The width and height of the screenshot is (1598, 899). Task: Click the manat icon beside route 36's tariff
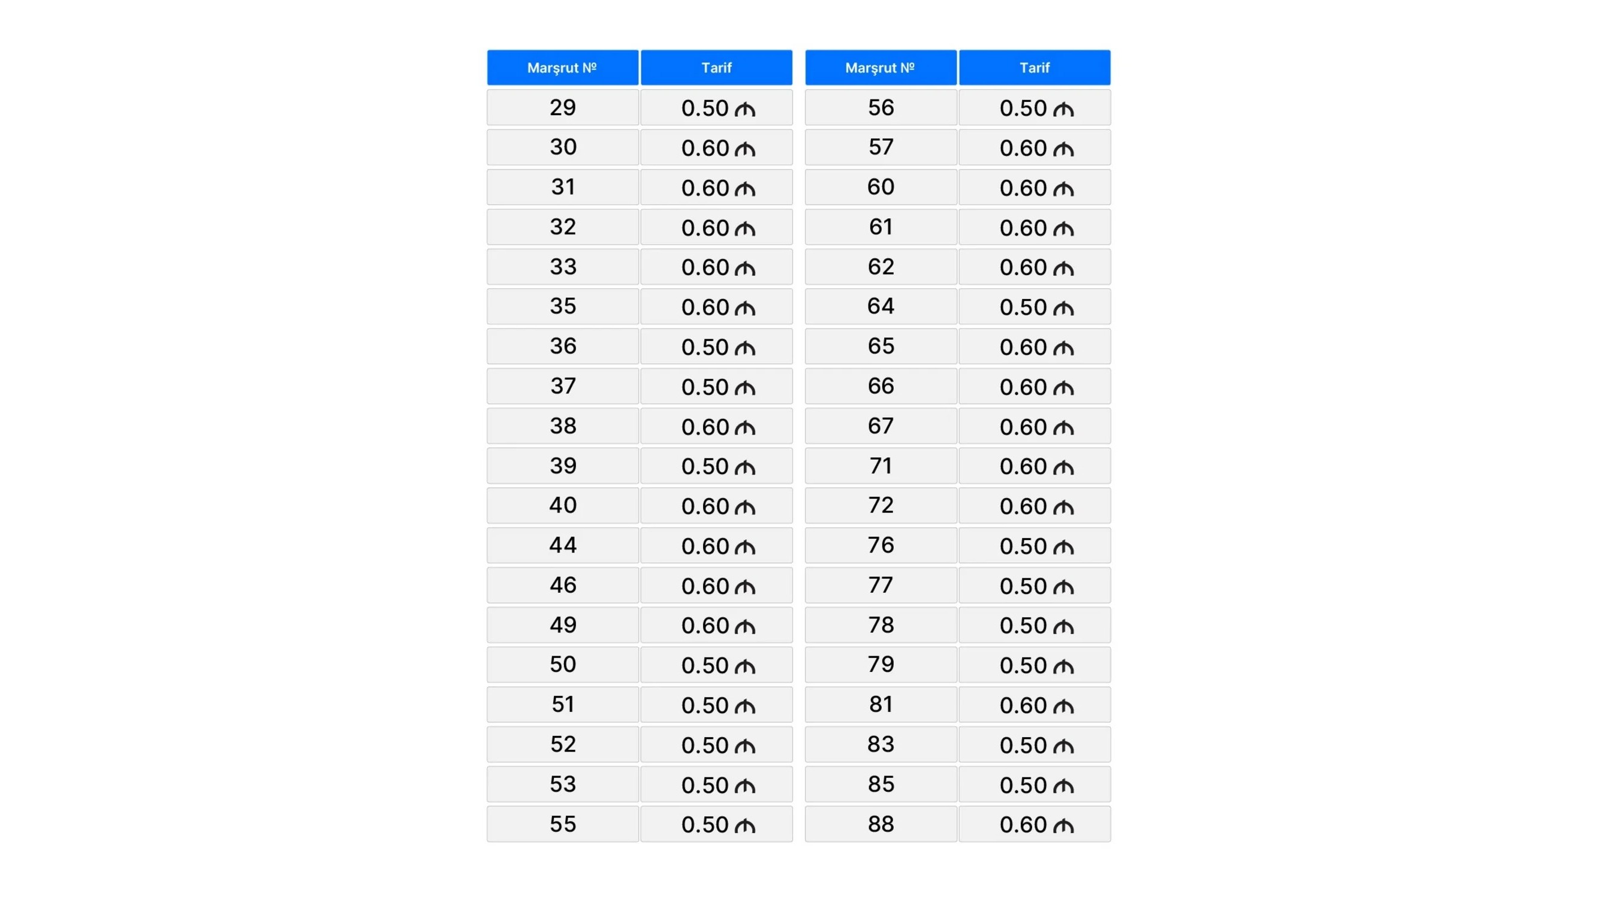click(744, 349)
